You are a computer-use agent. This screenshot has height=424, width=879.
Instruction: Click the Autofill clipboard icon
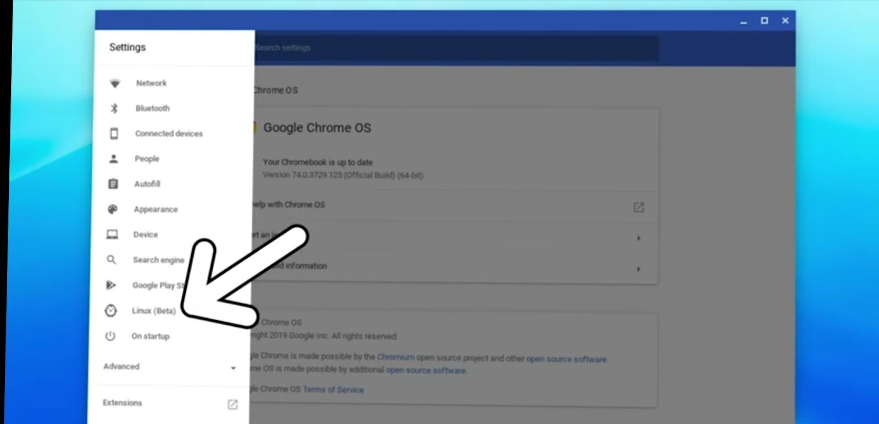pos(113,184)
